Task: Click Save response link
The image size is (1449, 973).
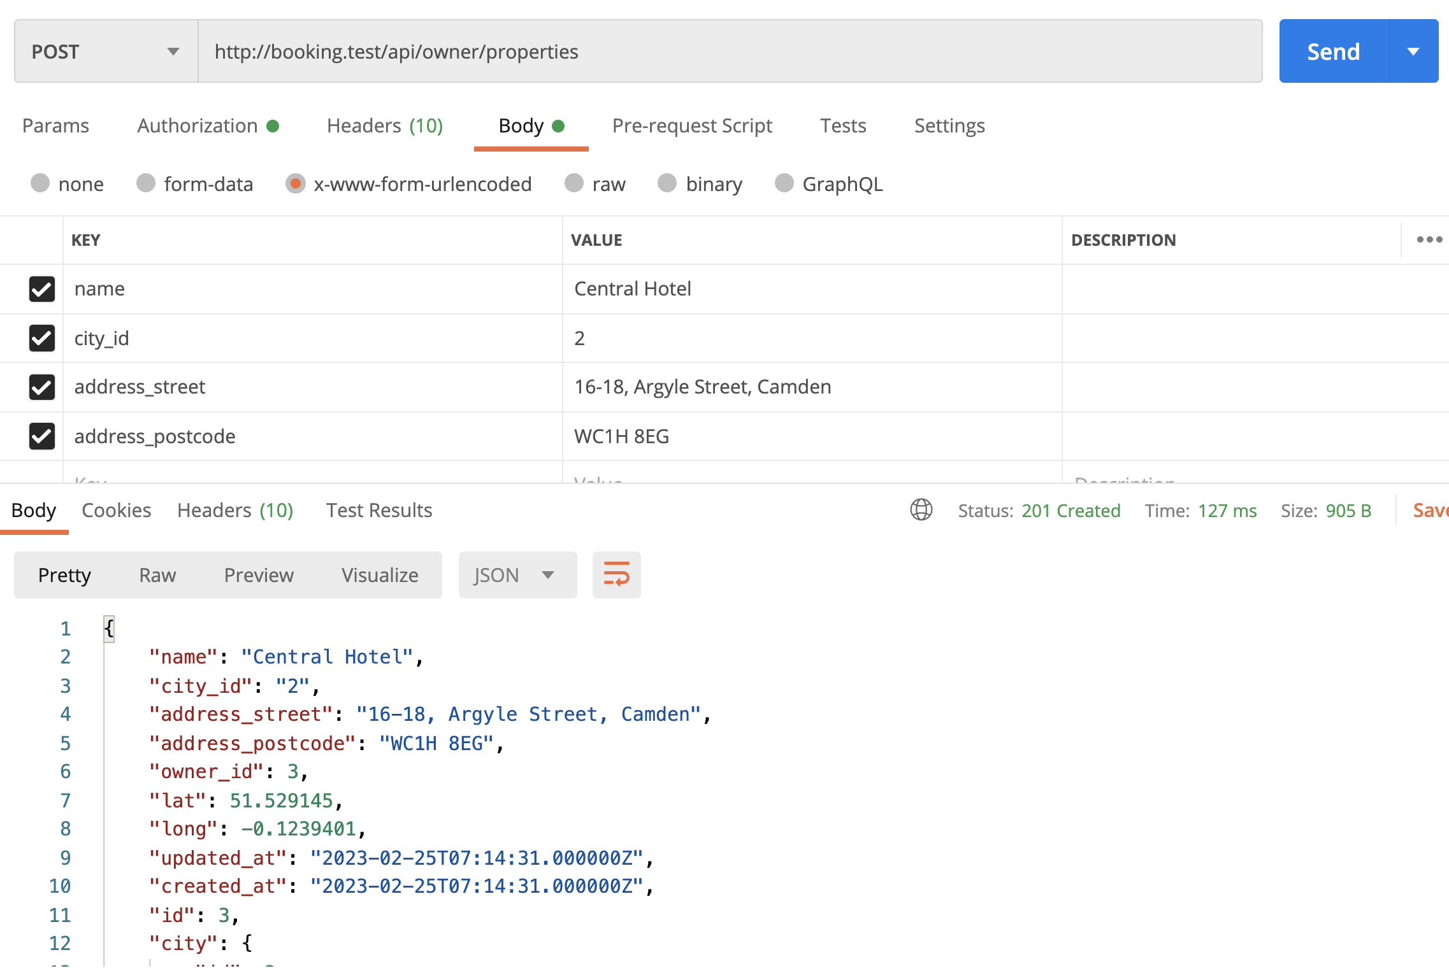Action: [x=1431, y=510]
